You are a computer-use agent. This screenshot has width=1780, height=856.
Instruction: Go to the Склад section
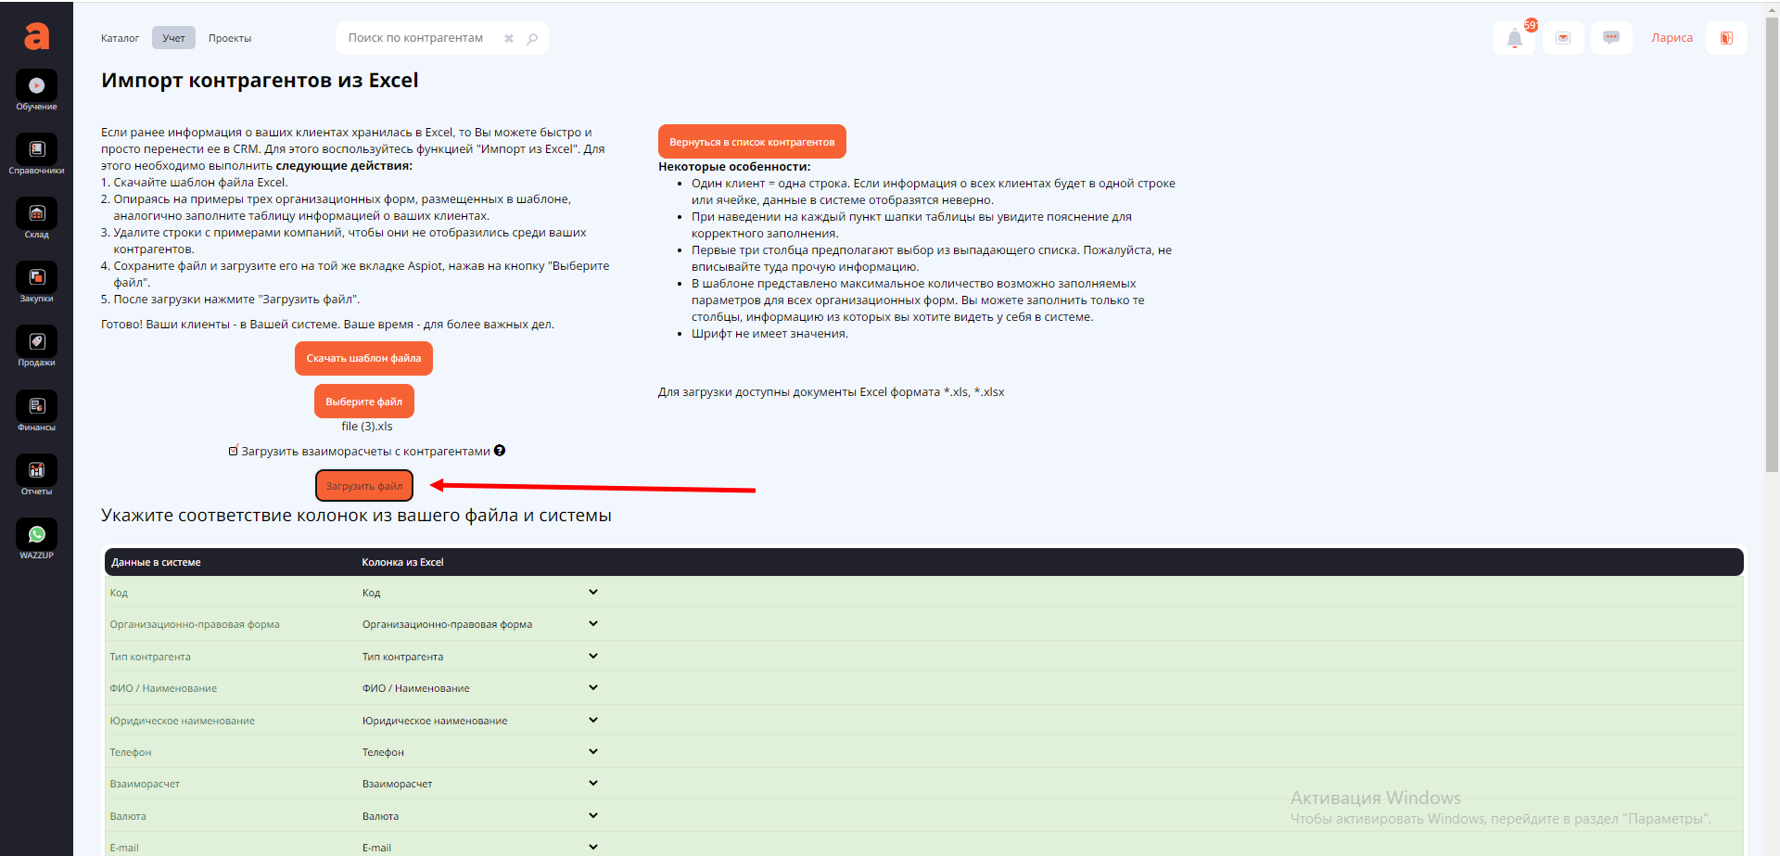(36, 214)
